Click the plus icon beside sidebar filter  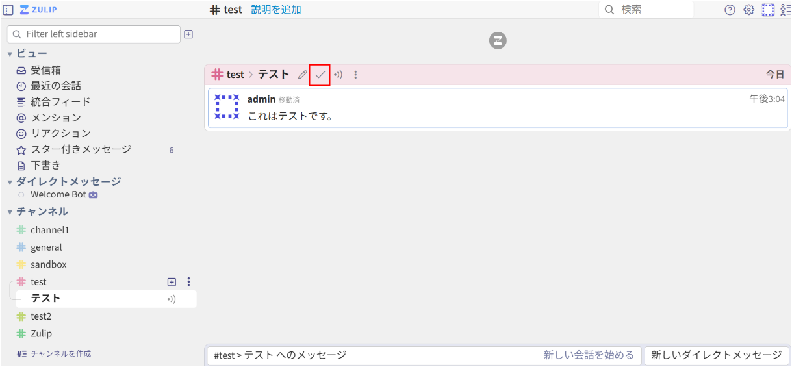coord(188,34)
